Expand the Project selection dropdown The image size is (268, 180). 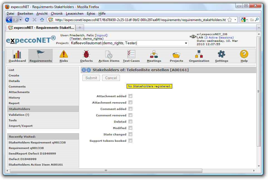[x=186, y=43]
